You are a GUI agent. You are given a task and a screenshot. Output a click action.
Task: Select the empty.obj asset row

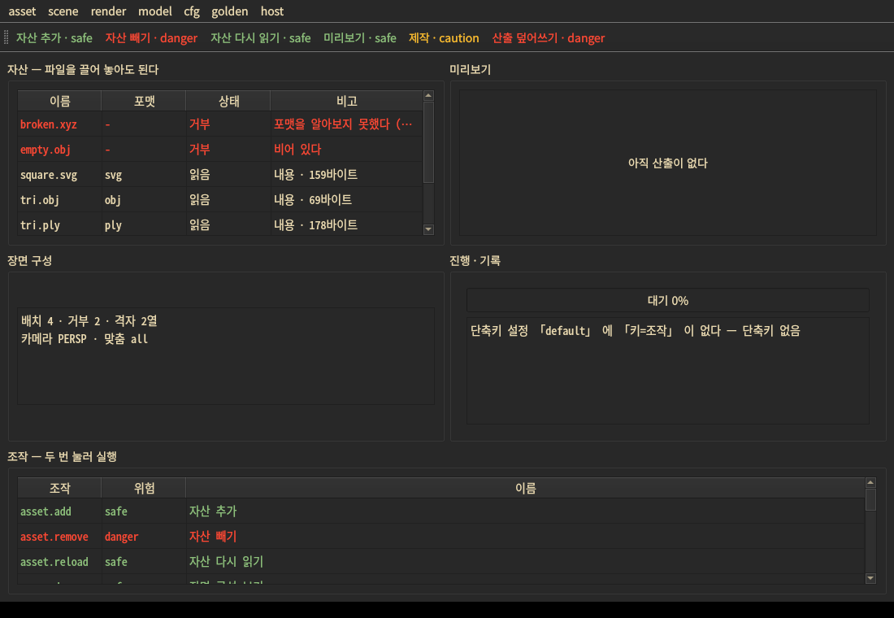tap(220, 149)
